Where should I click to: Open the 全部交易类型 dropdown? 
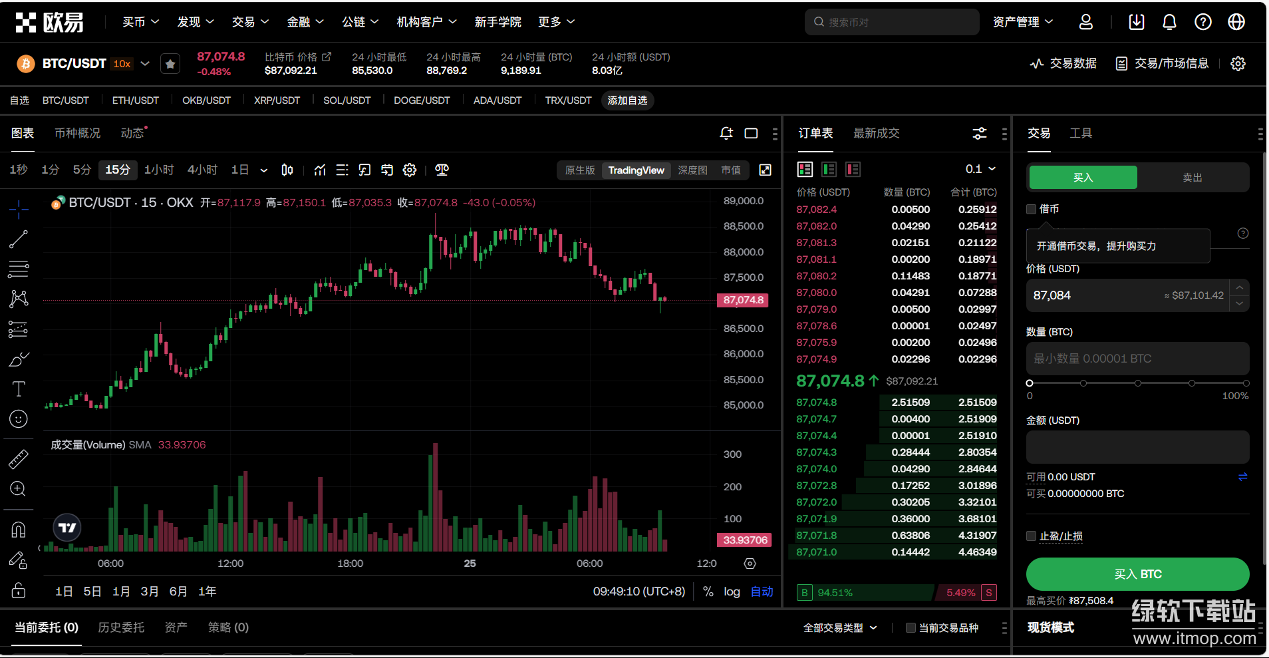[x=840, y=628]
